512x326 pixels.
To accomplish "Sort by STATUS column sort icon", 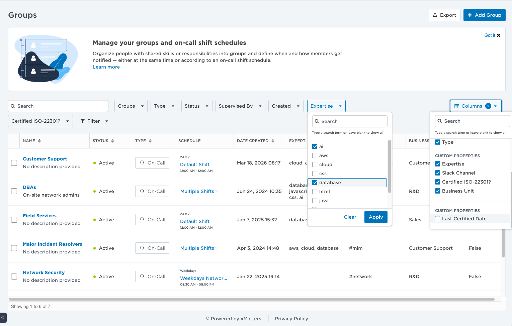I will (112, 141).
